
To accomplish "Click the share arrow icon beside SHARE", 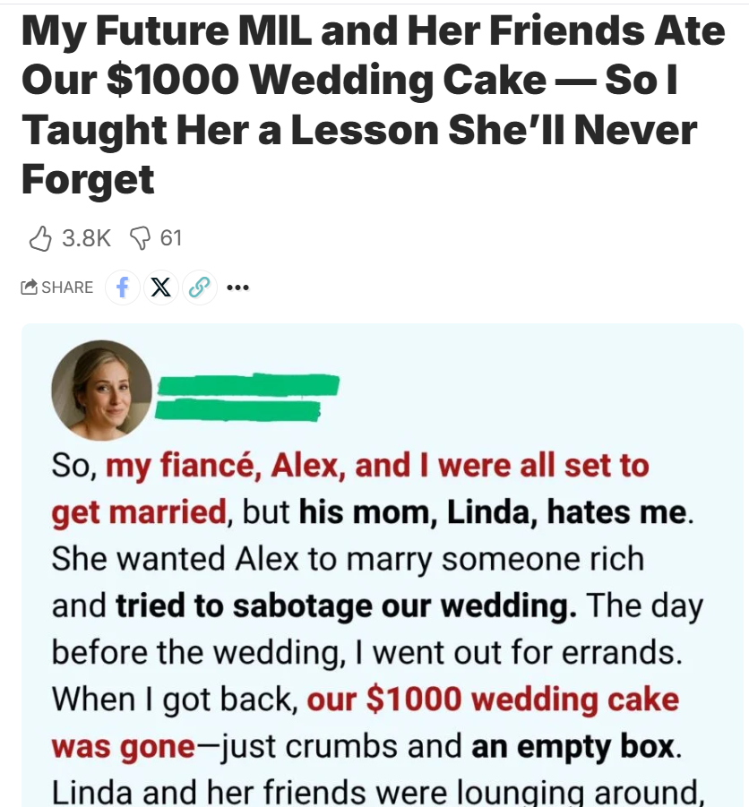I will pyautogui.click(x=30, y=288).
